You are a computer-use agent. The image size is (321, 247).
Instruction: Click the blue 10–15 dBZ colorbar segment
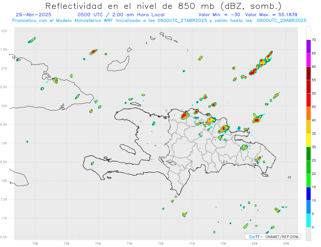click(x=308, y=194)
